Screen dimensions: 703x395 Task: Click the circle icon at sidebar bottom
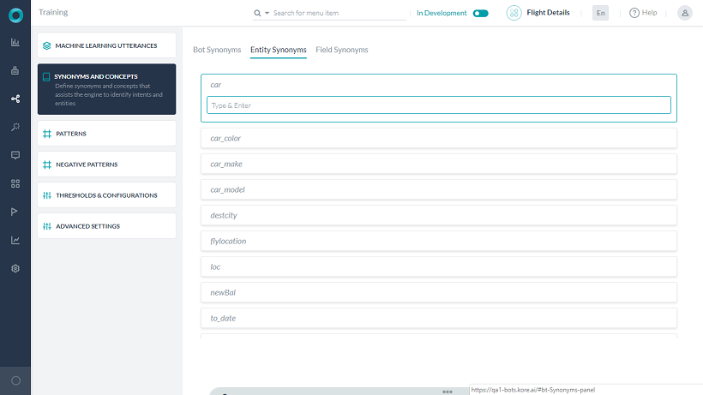pyautogui.click(x=15, y=380)
